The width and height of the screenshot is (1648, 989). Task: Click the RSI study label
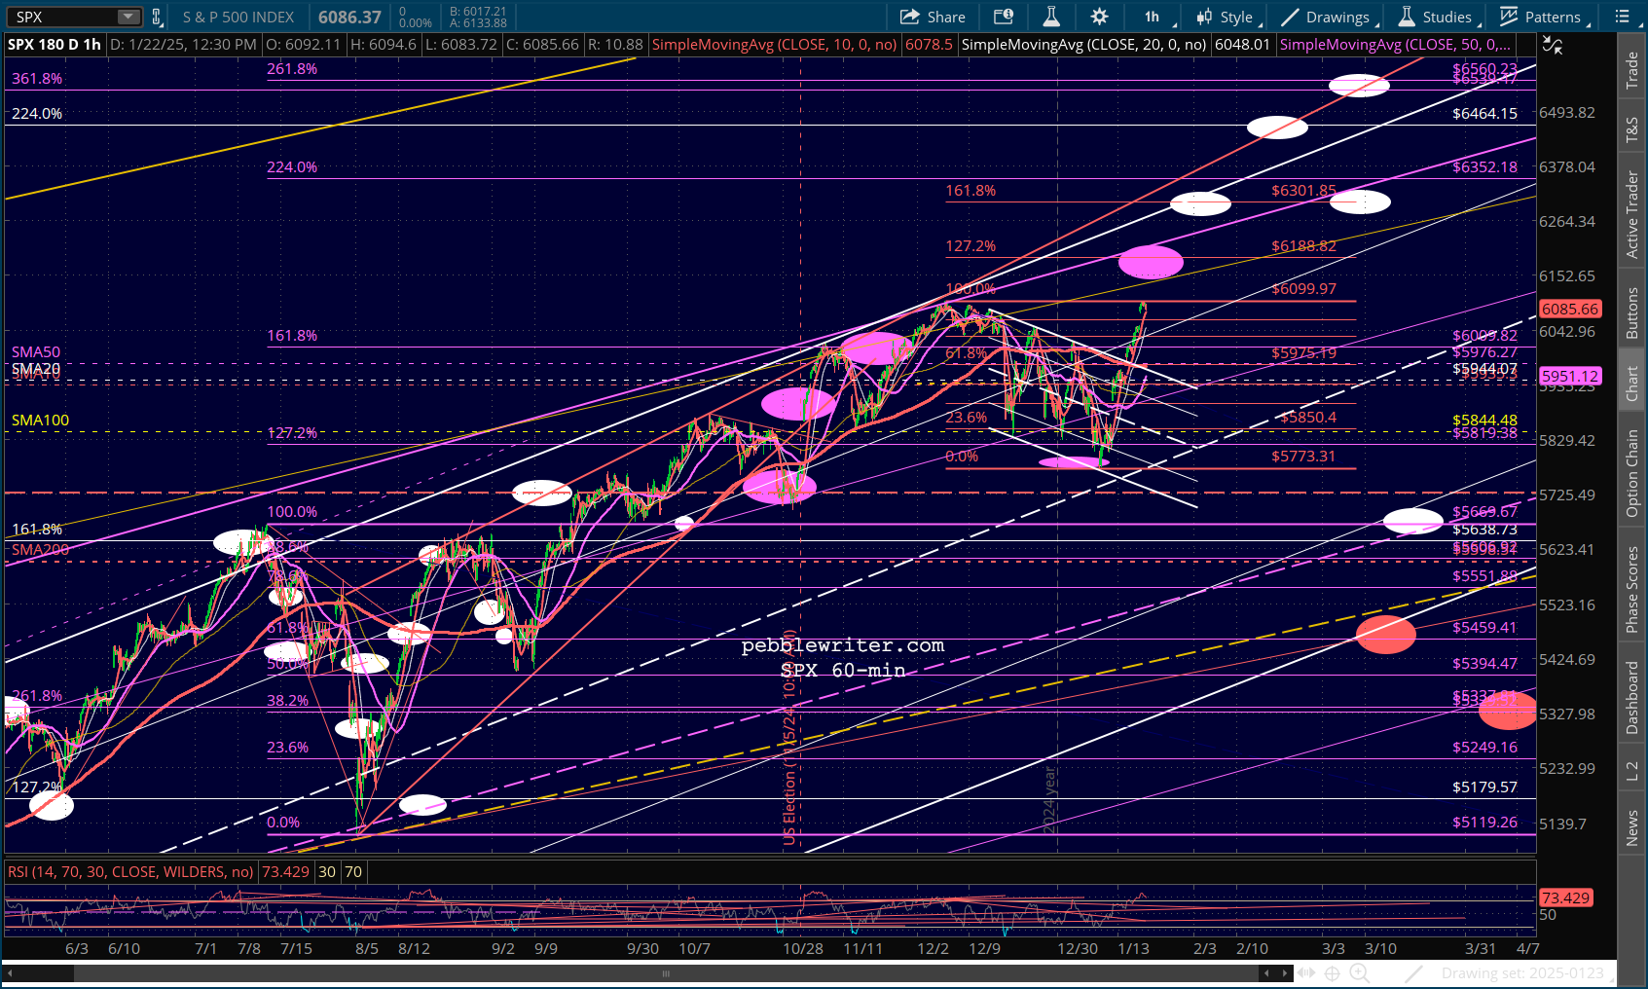[x=130, y=871]
